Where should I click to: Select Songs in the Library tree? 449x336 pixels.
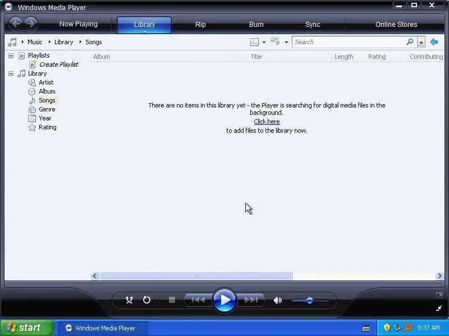point(47,100)
